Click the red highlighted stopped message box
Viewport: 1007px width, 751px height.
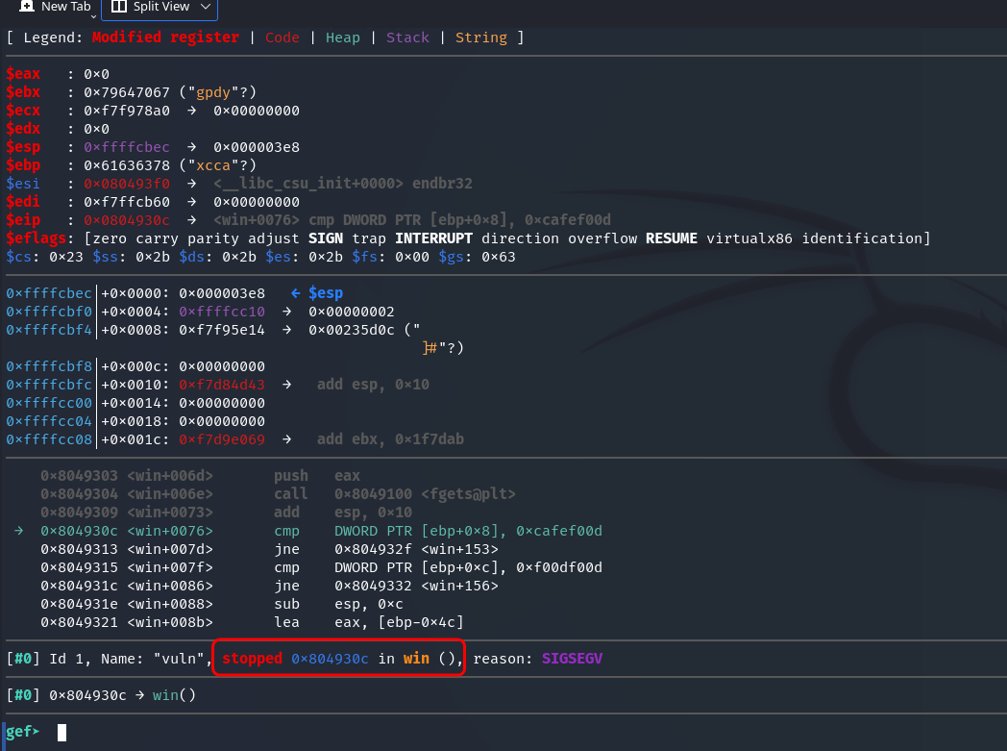(x=339, y=659)
